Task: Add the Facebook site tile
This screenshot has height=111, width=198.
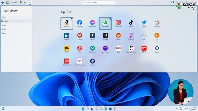Action: pyautogui.click(x=80, y=23)
